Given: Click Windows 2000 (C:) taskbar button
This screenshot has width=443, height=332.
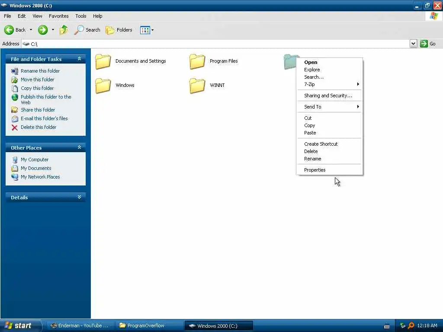Looking at the screenshot, I should click(x=219, y=326).
